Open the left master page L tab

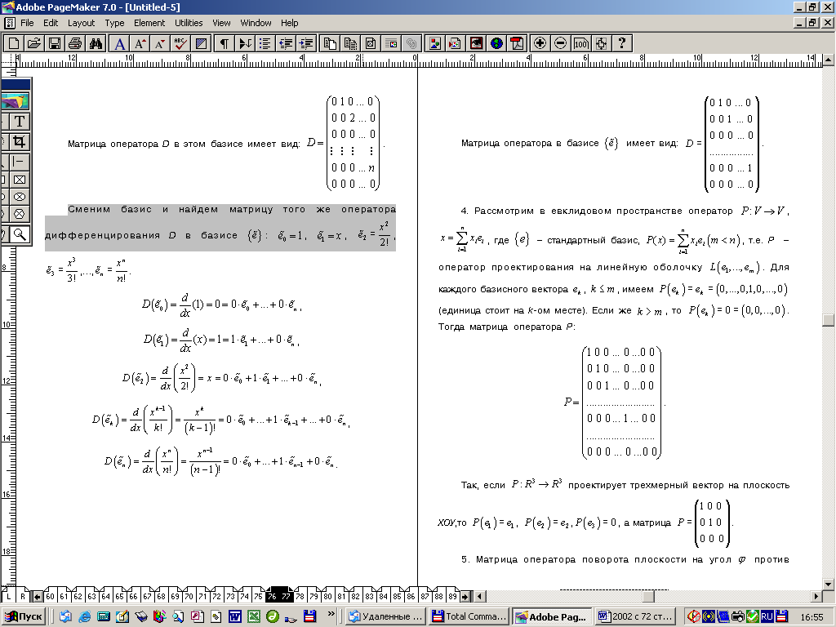pyautogui.click(x=8, y=596)
